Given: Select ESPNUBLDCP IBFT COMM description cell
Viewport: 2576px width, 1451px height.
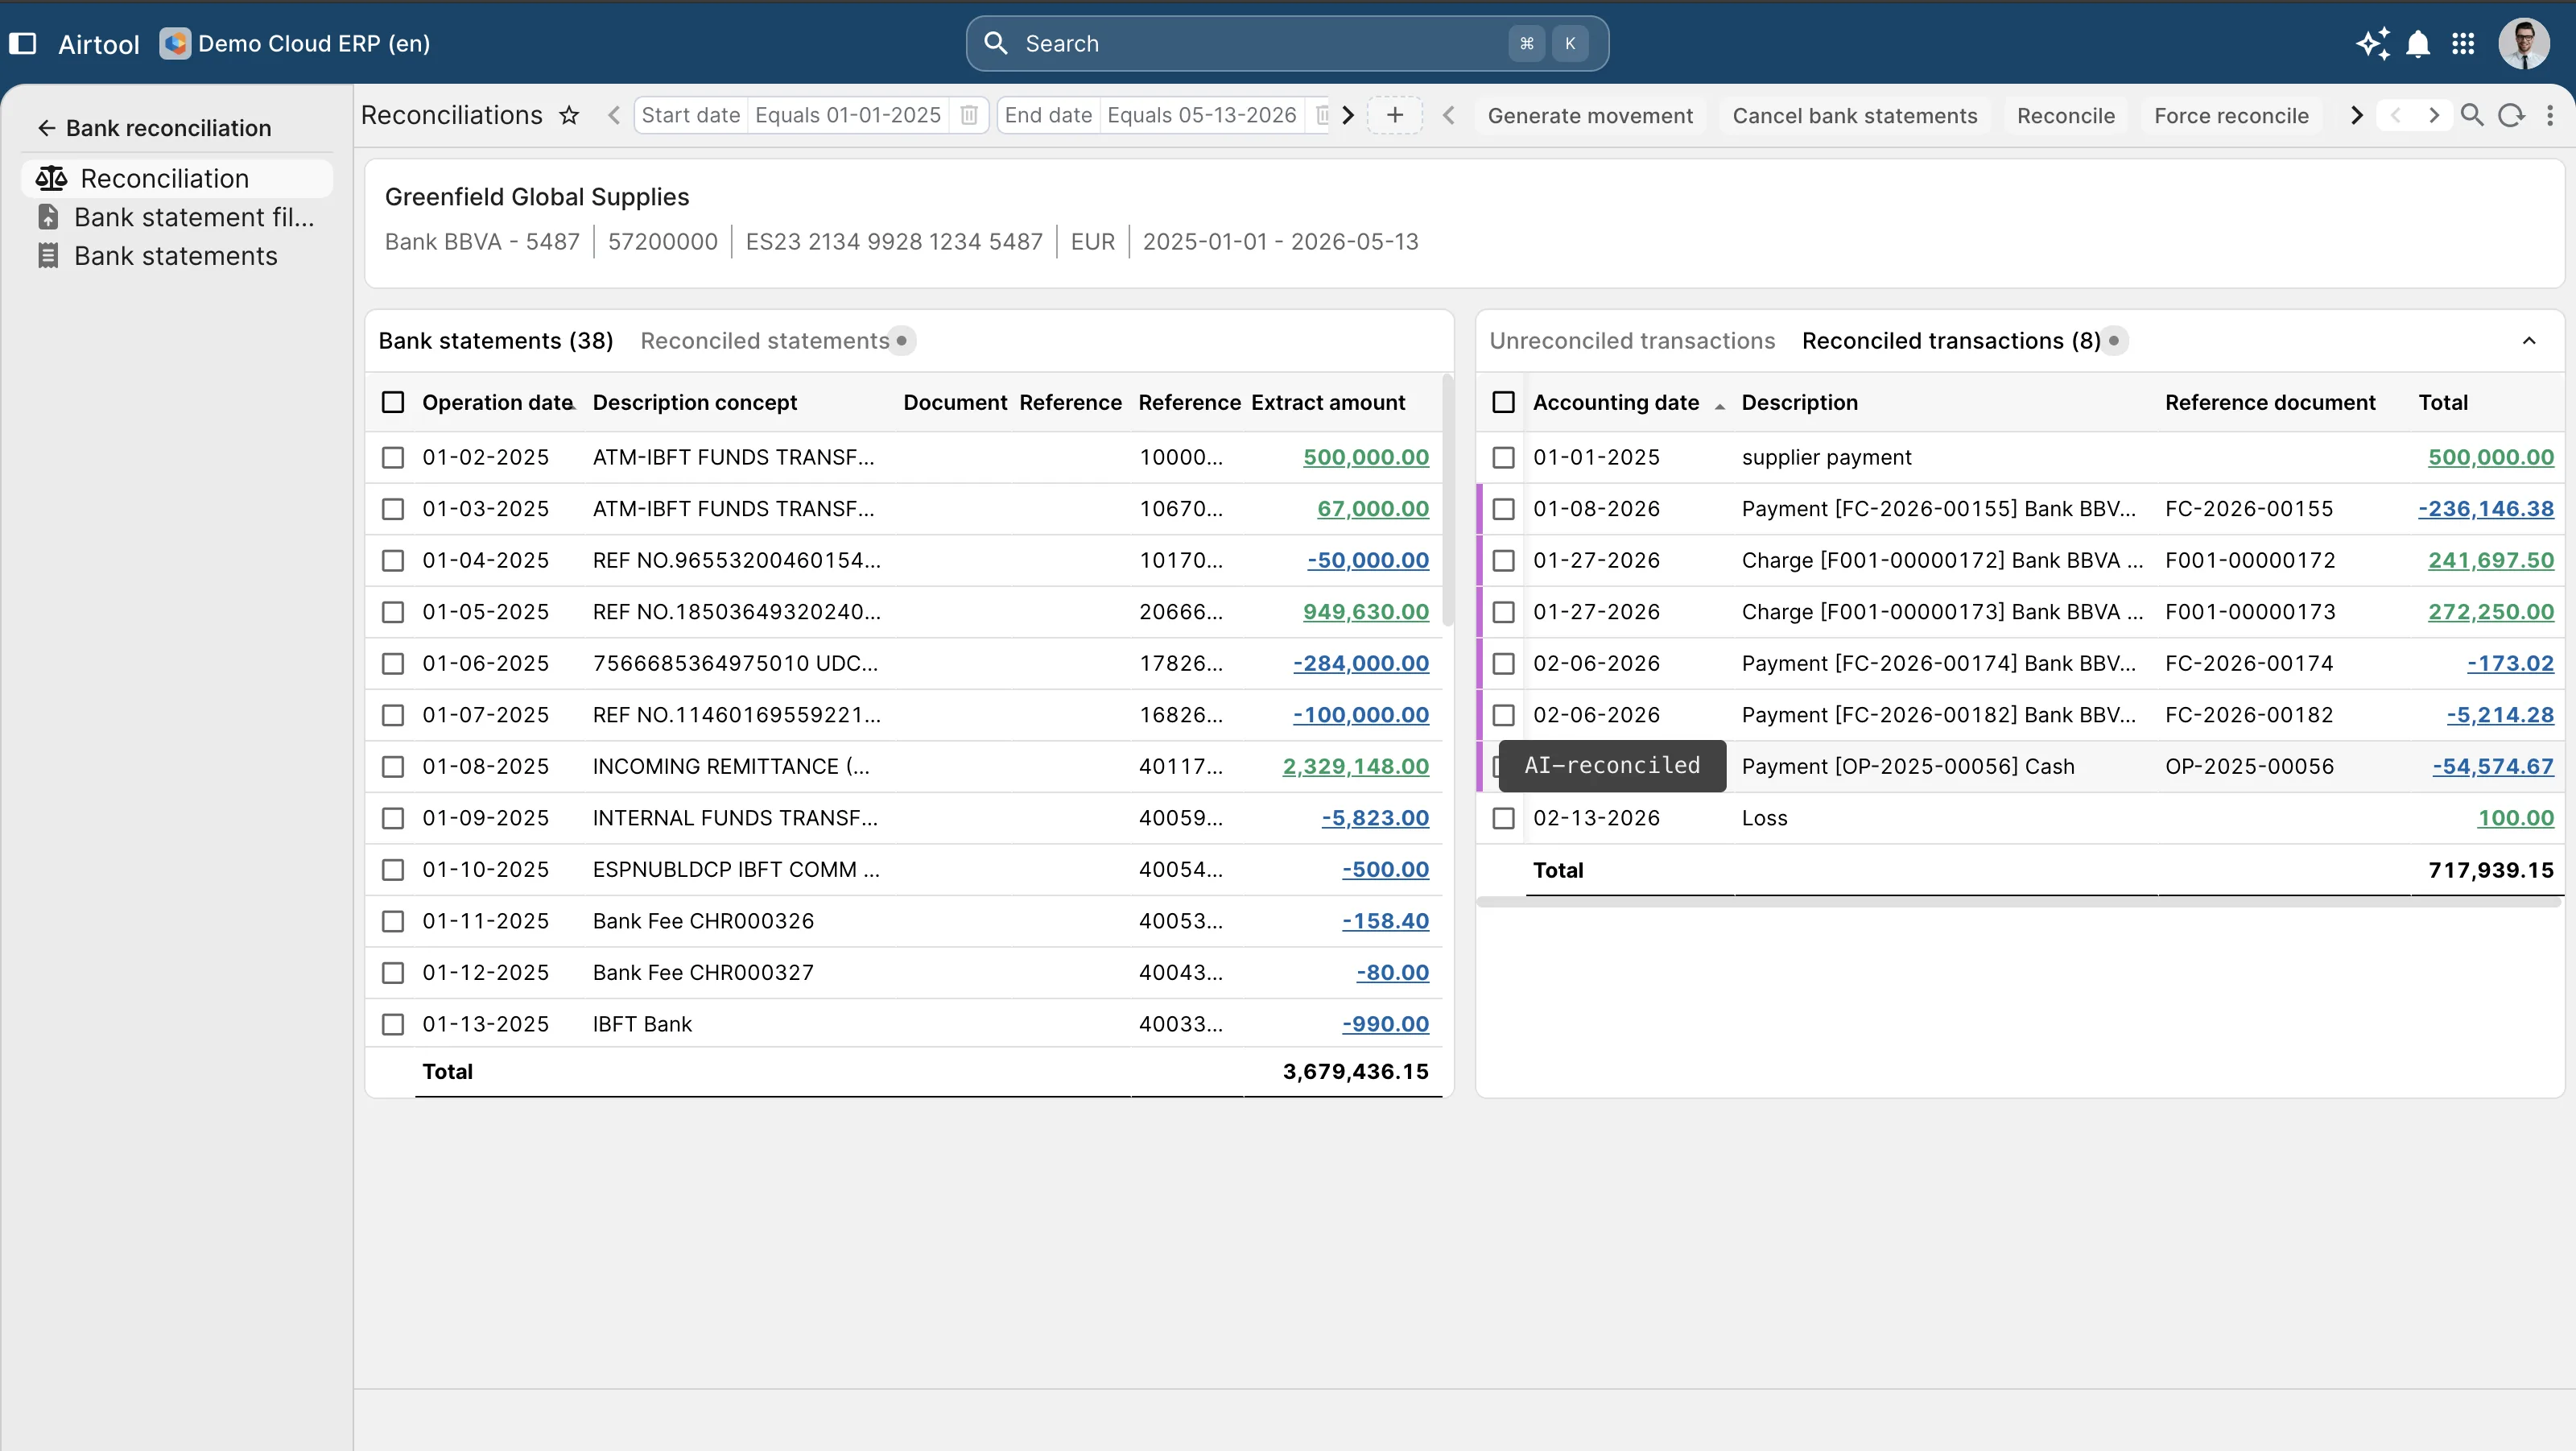Looking at the screenshot, I should coord(736,870).
